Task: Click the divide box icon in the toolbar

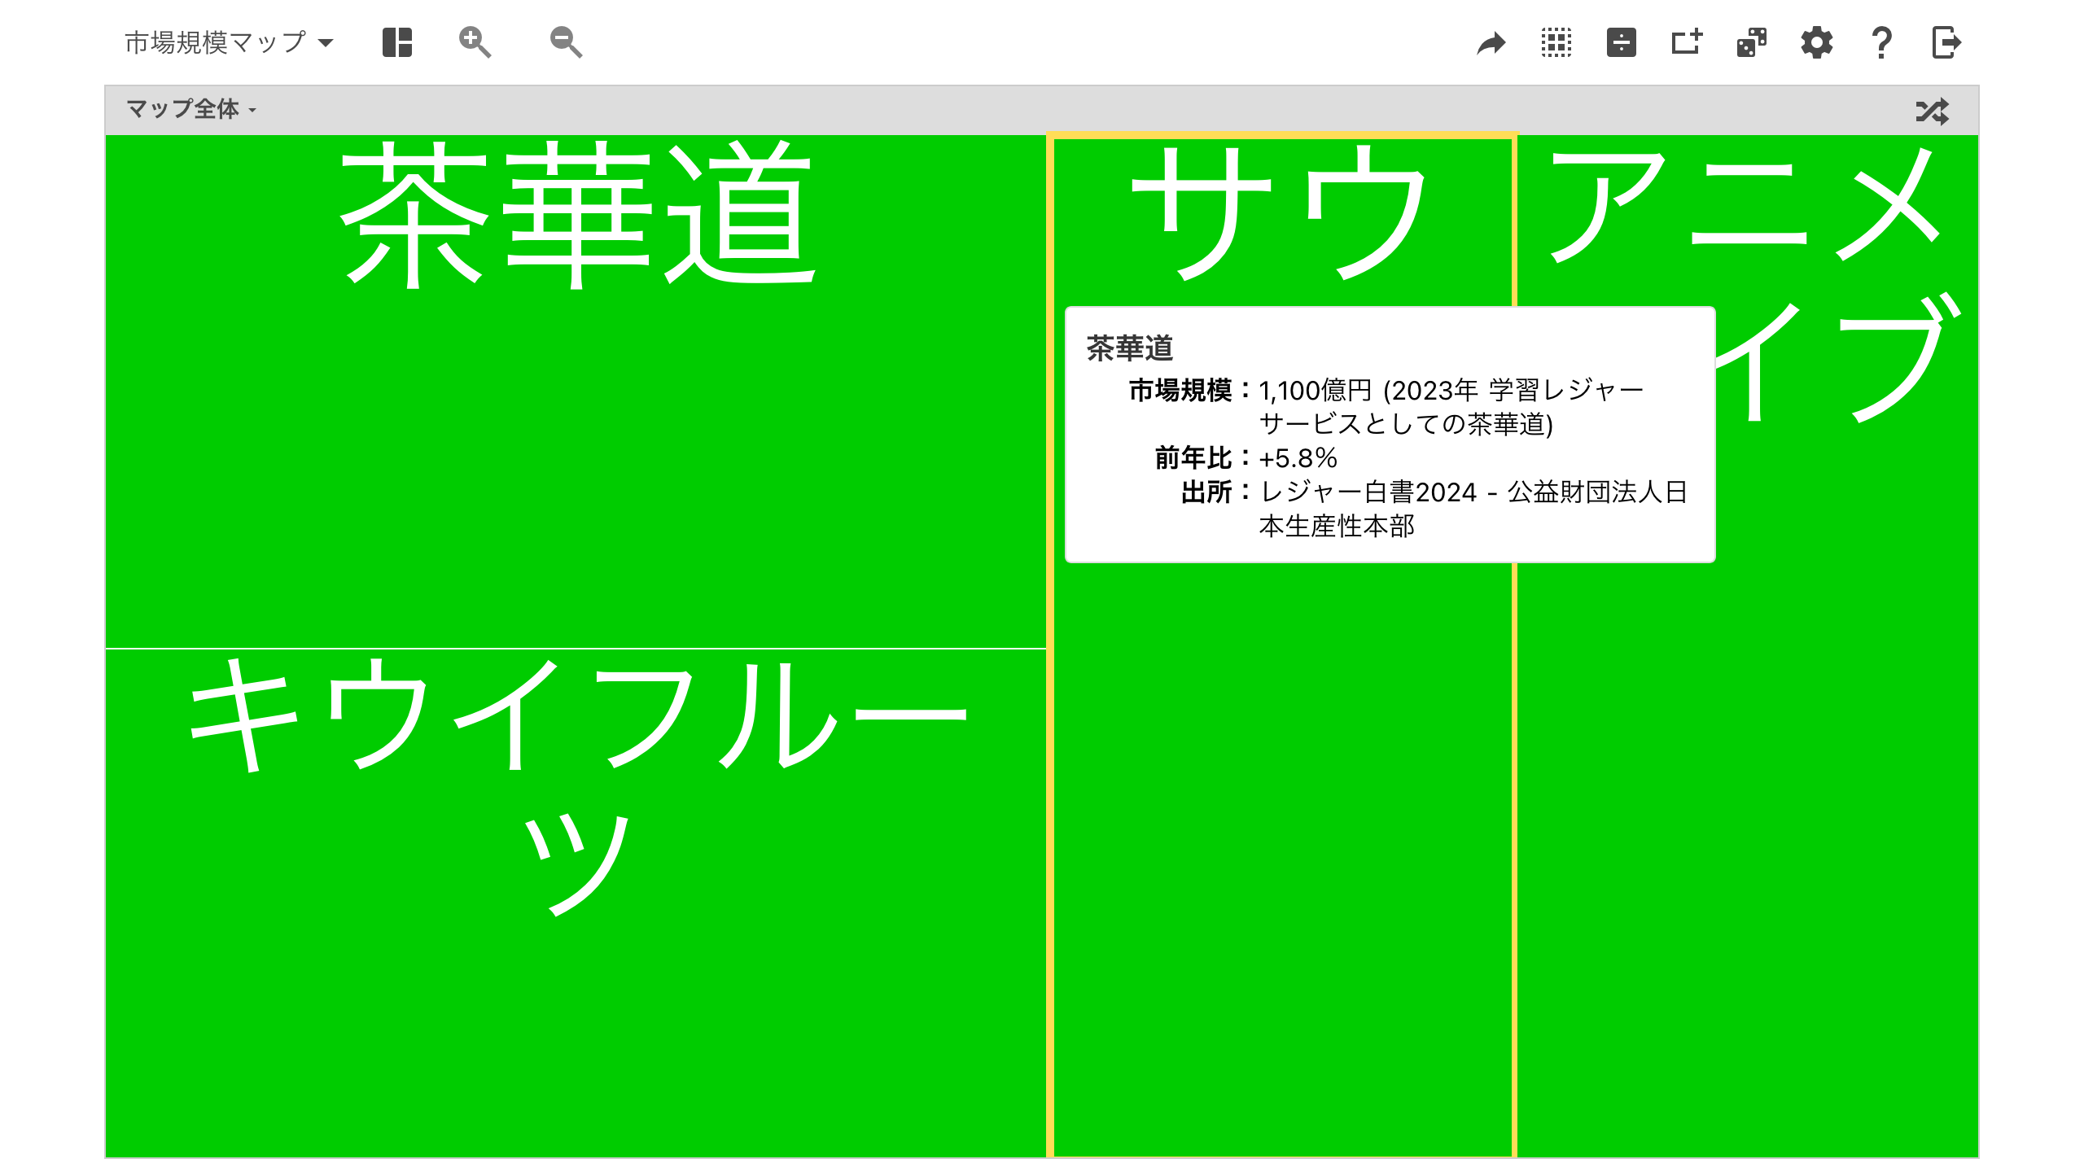Action: pos(1622,42)
